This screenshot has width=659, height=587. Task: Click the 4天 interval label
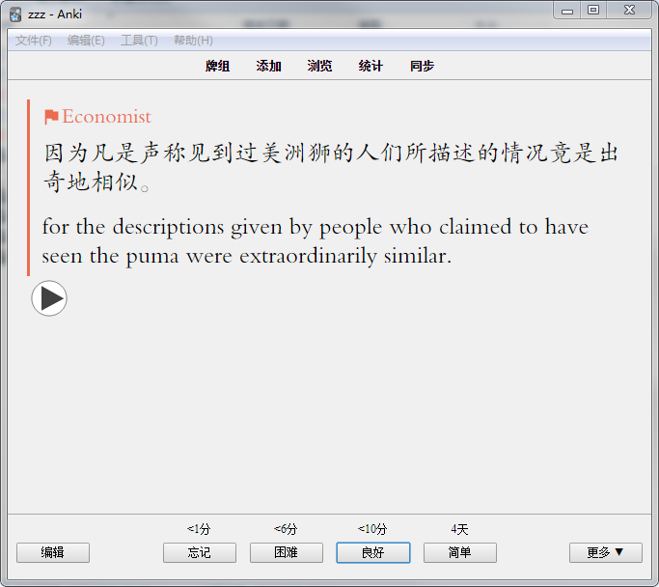pyautogui.click(x=459, y=529)
